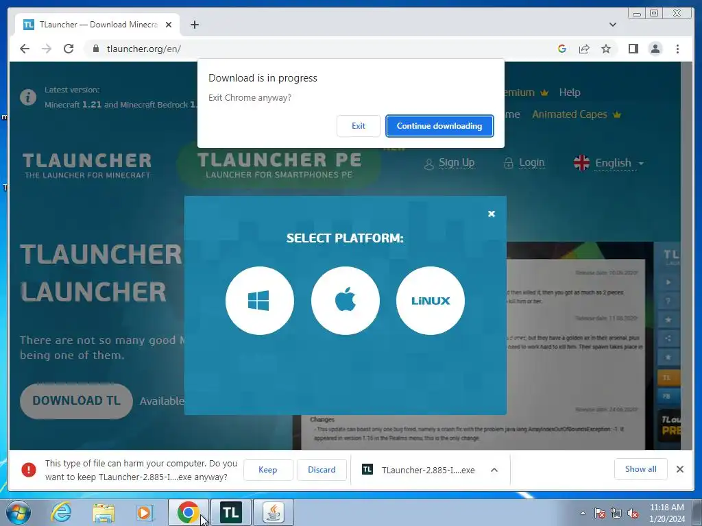Screen dimensions: 702x526
Task: Click the address bar URL
Action: [144, 49]
